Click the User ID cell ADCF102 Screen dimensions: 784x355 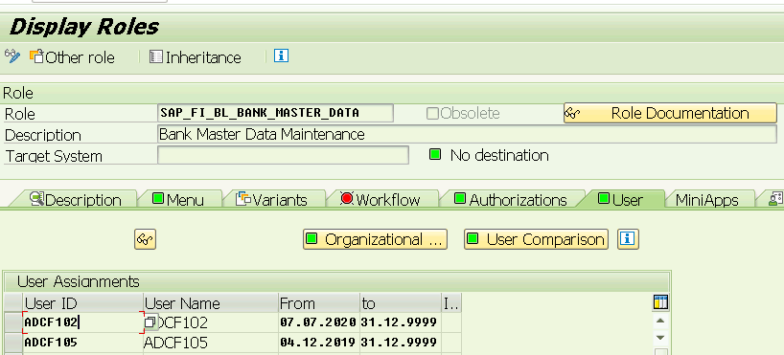[83, 322]
